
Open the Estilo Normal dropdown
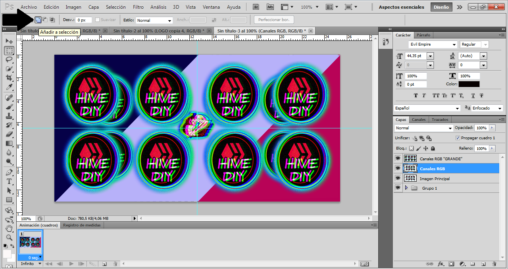(154, 20)
